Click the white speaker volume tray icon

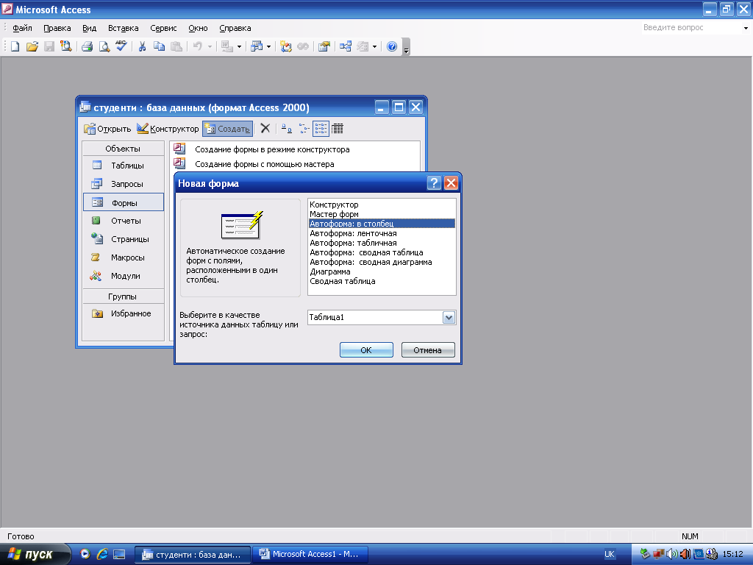tap(671, 554)
